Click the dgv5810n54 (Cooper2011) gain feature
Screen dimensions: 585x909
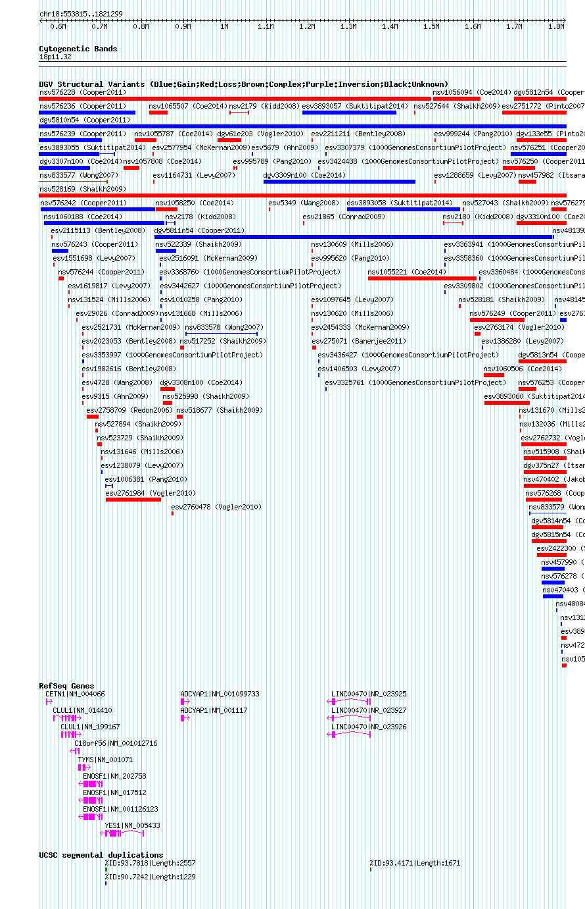coord(302,126)
